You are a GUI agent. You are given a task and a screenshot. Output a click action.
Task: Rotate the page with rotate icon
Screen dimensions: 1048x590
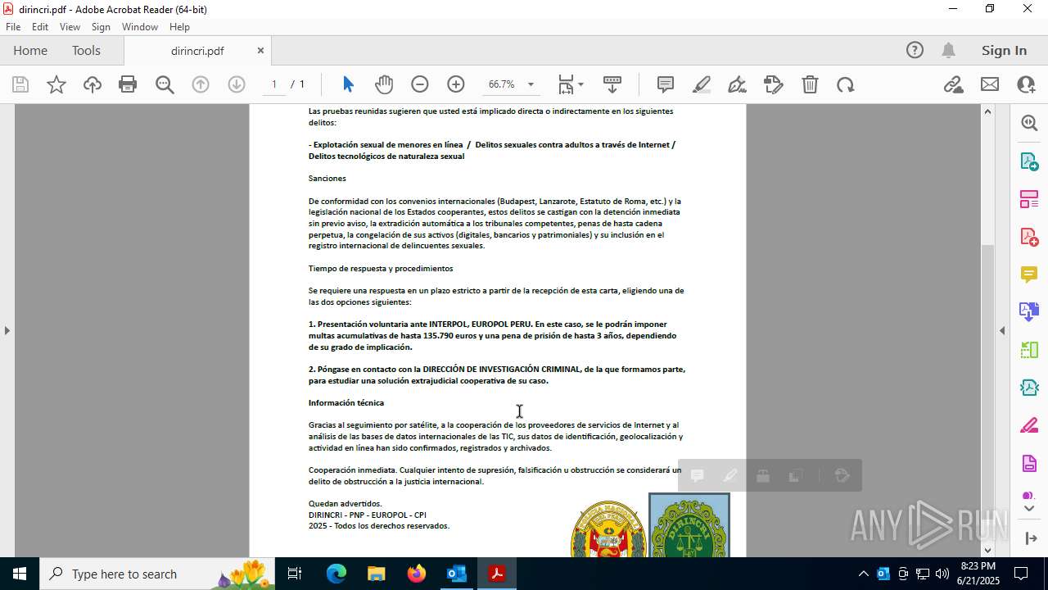coord(846,84)
